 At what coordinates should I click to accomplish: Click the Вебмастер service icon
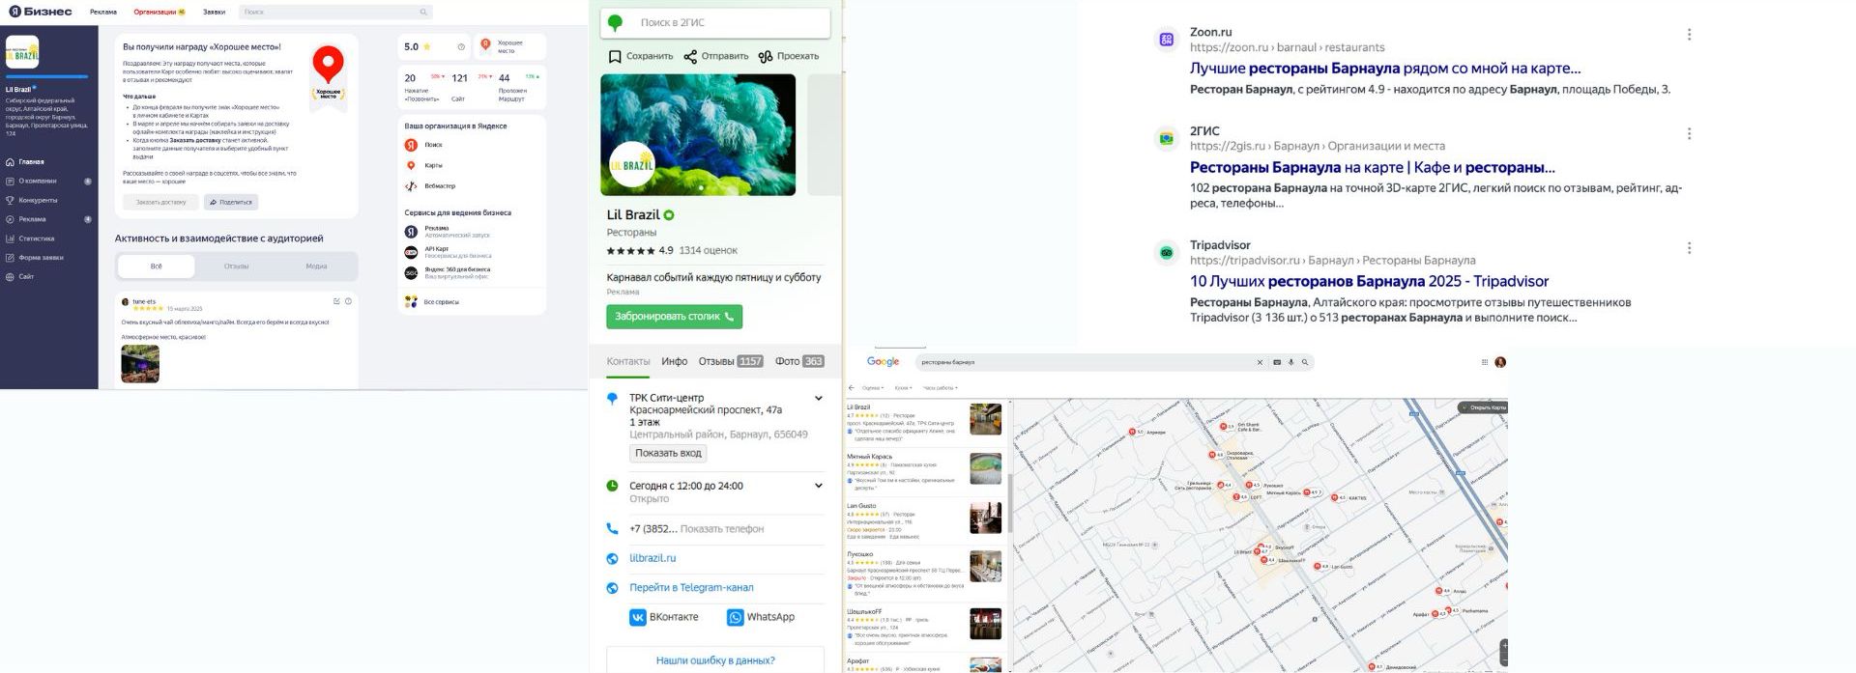[x=411, y=185]
